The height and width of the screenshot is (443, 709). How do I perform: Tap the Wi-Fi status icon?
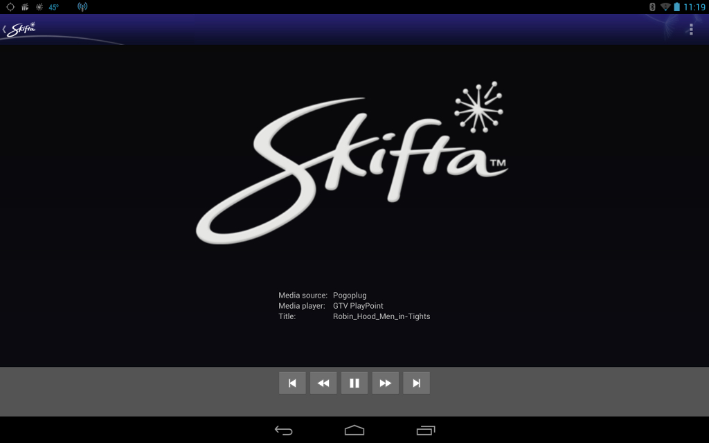tap(665, 7)
